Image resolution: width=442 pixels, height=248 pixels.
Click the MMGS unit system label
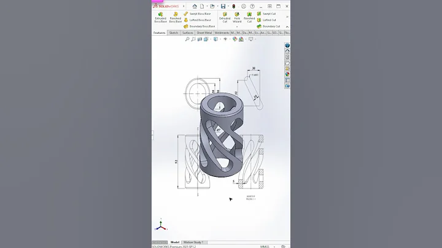tap(265, 247)
